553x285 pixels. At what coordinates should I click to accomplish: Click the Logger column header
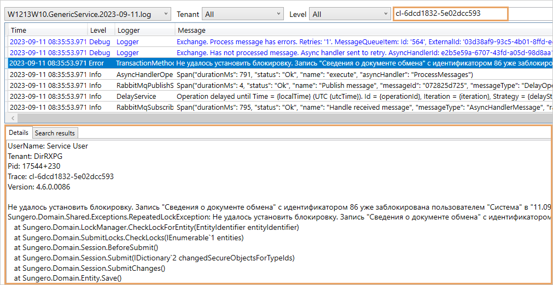pyautogui.click(x=144, y=31)
